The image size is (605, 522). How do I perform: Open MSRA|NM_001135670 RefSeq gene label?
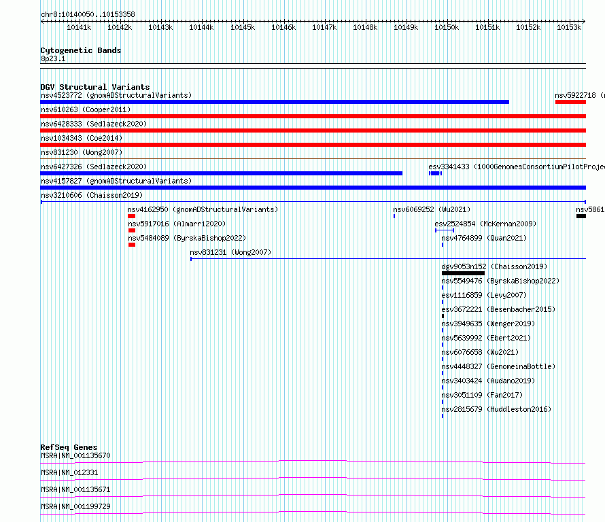75,455
